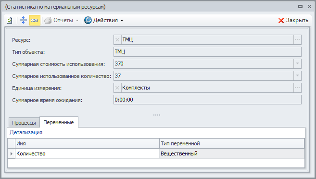The width and height of the screenshot is (316, 179).
Task: Click the Вещественный cell
Action: (x=232, y=153)
